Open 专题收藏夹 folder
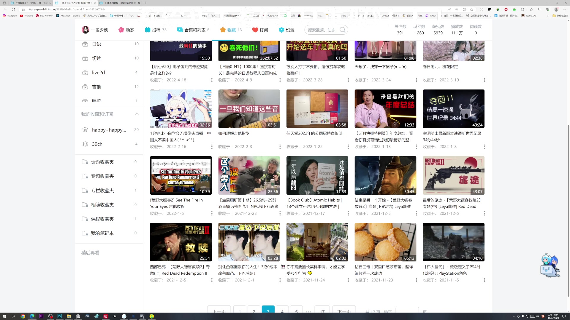This screenshot has height=320, width=570. (x=109, y=176)
